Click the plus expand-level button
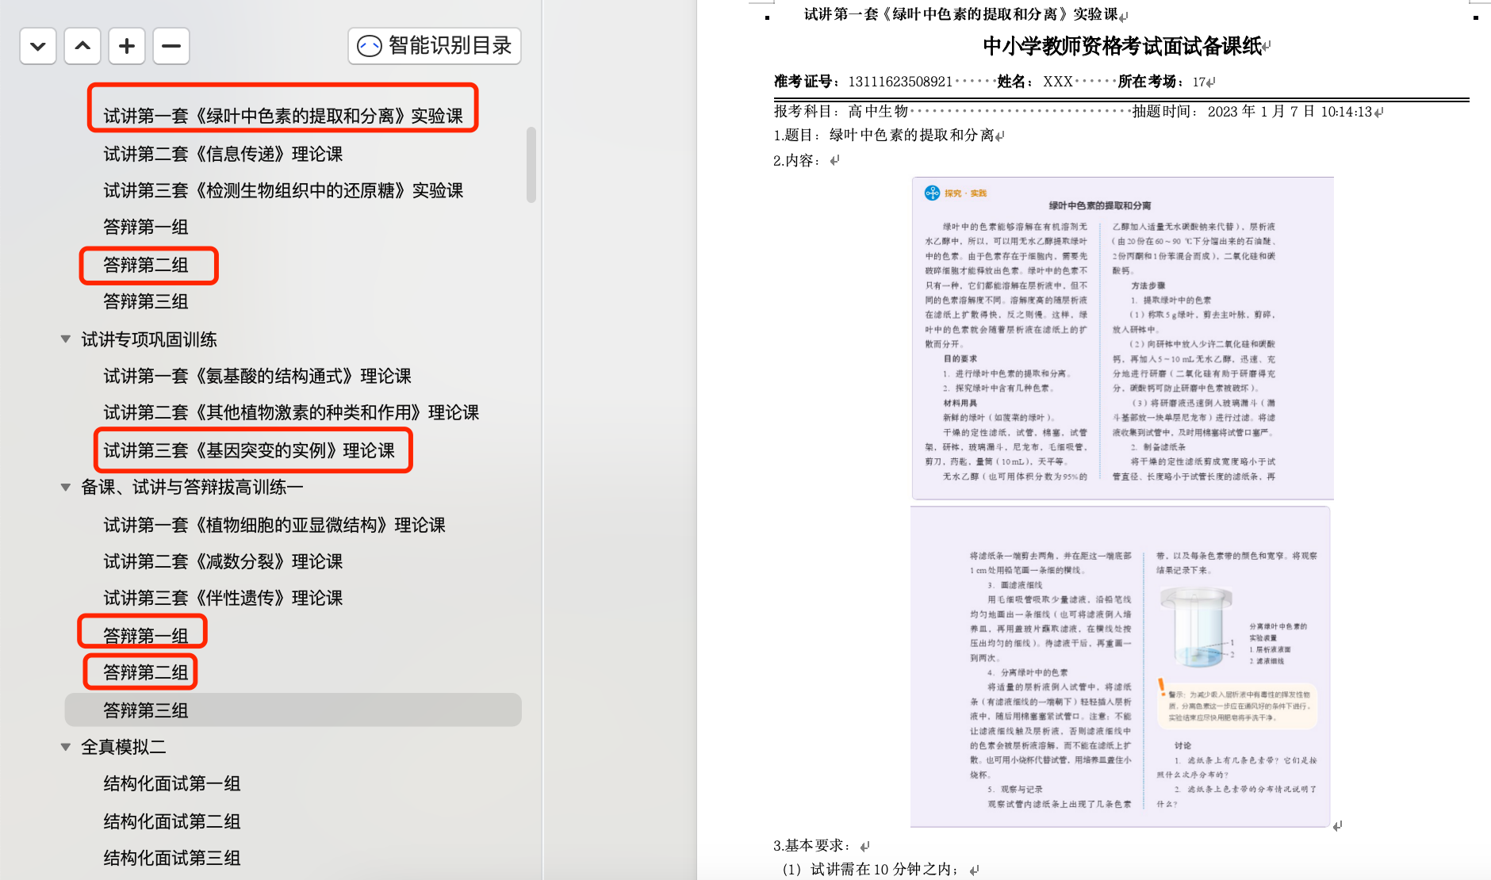The width and height of the screenshot is (1491, 880). (127, 46)
